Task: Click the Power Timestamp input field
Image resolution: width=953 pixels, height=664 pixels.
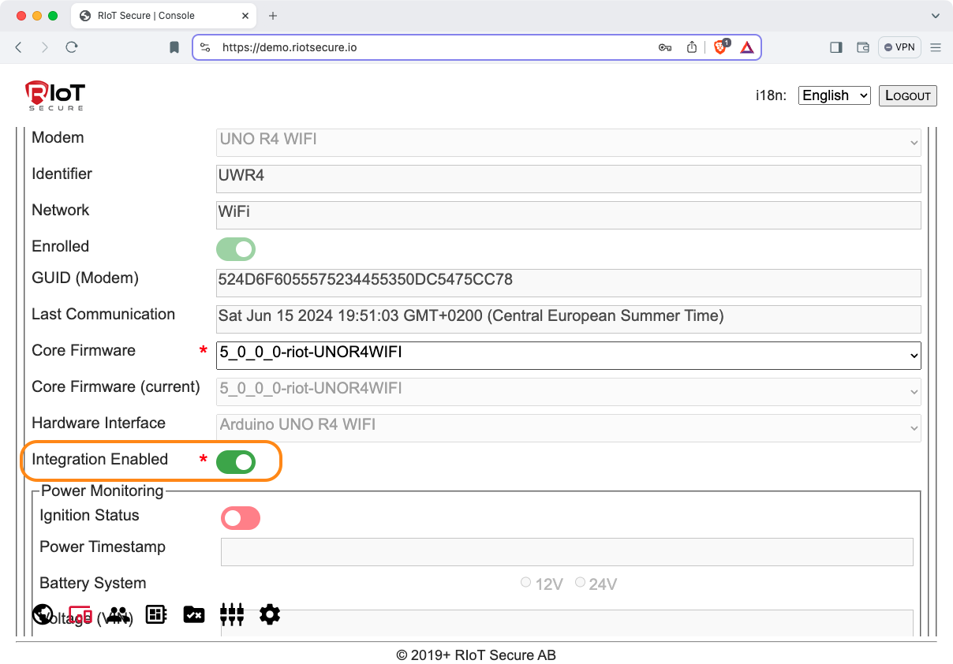Action: 566,552
